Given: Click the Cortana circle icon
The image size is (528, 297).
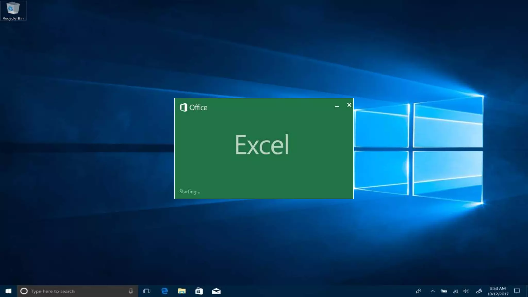Looking at the screenshot, I should click(24, 291).
